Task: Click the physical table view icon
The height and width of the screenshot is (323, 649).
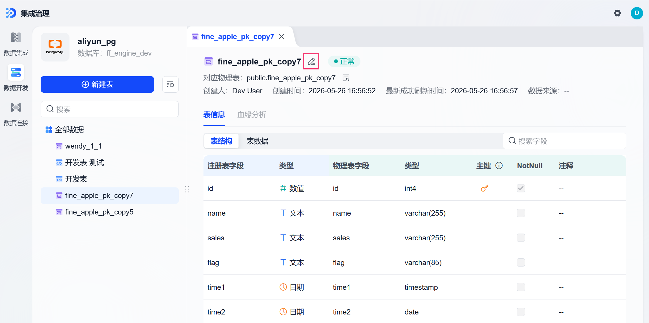Action: click(346, 78)
